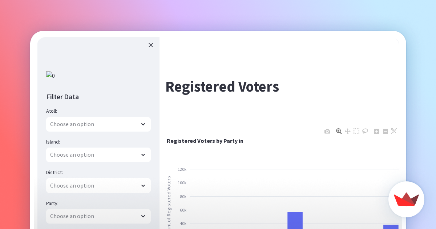Download the chart as a PNG image

(x=327, y=131)
